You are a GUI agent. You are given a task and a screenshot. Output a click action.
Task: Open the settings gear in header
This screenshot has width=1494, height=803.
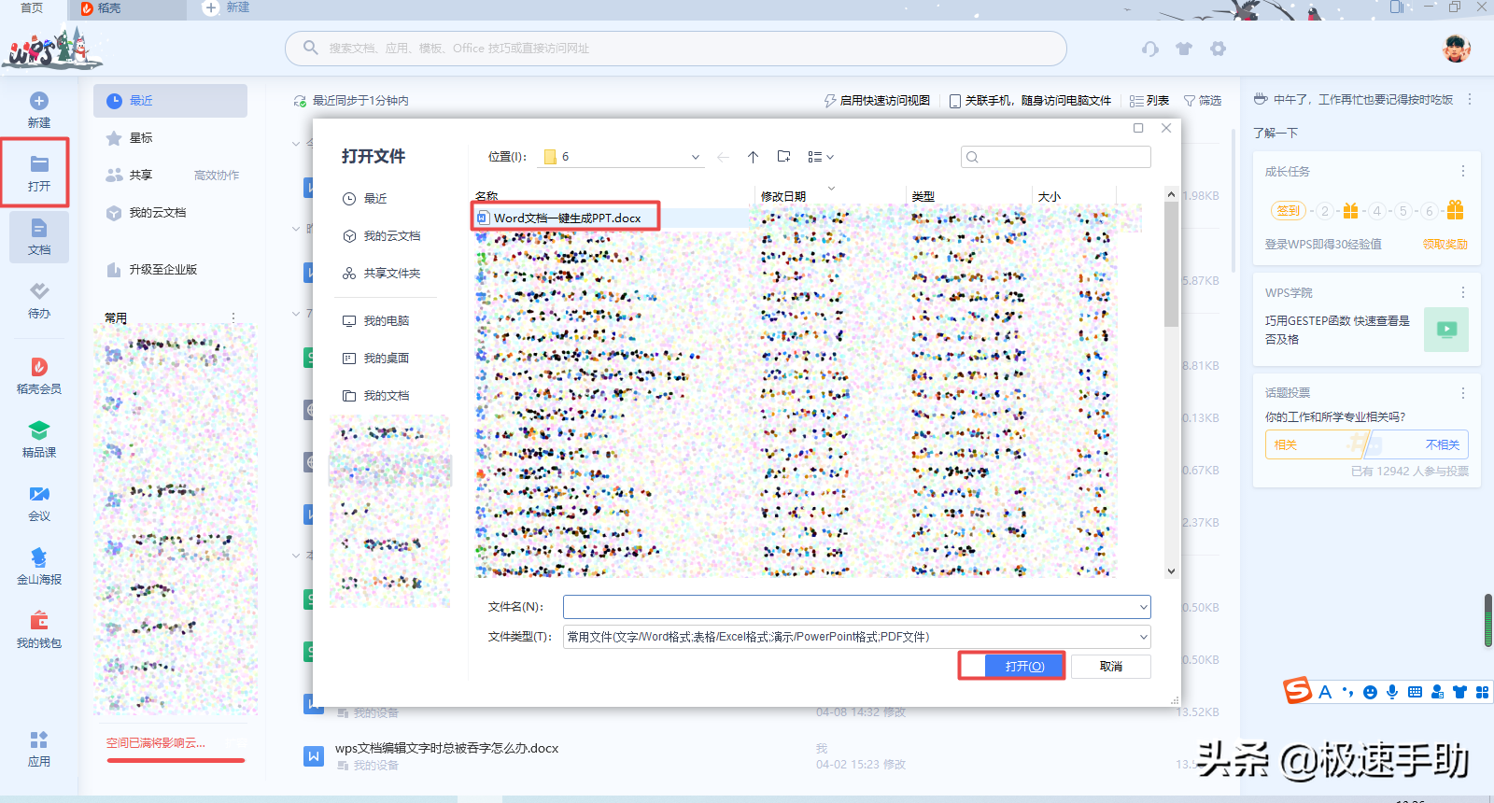1218,49
